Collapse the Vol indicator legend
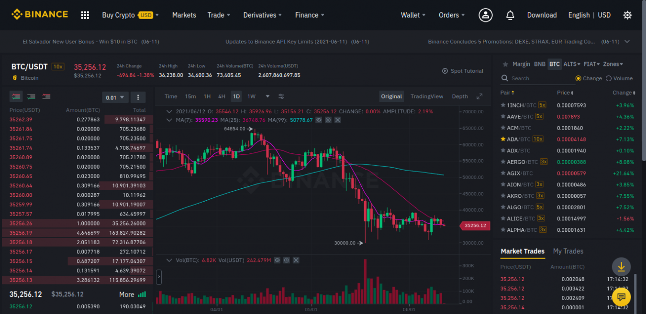Image resolution: width=646 pixels, height=314 pixels. [x=169, y=260]
